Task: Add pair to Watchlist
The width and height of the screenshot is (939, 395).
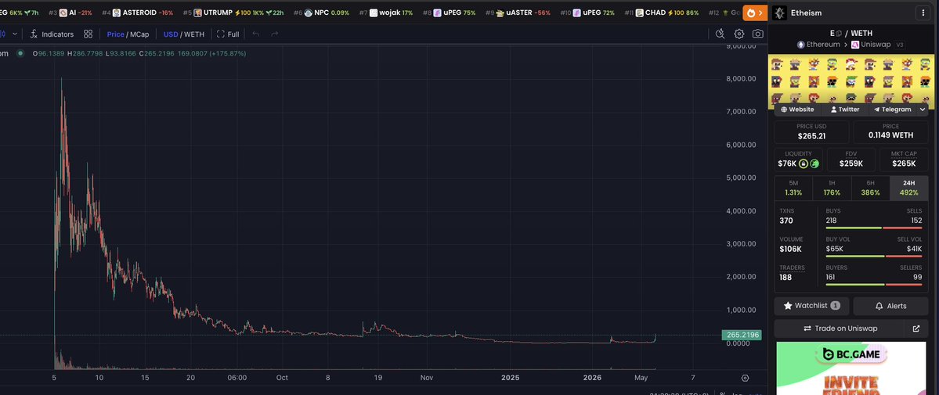Action: [x=811, y=306]
